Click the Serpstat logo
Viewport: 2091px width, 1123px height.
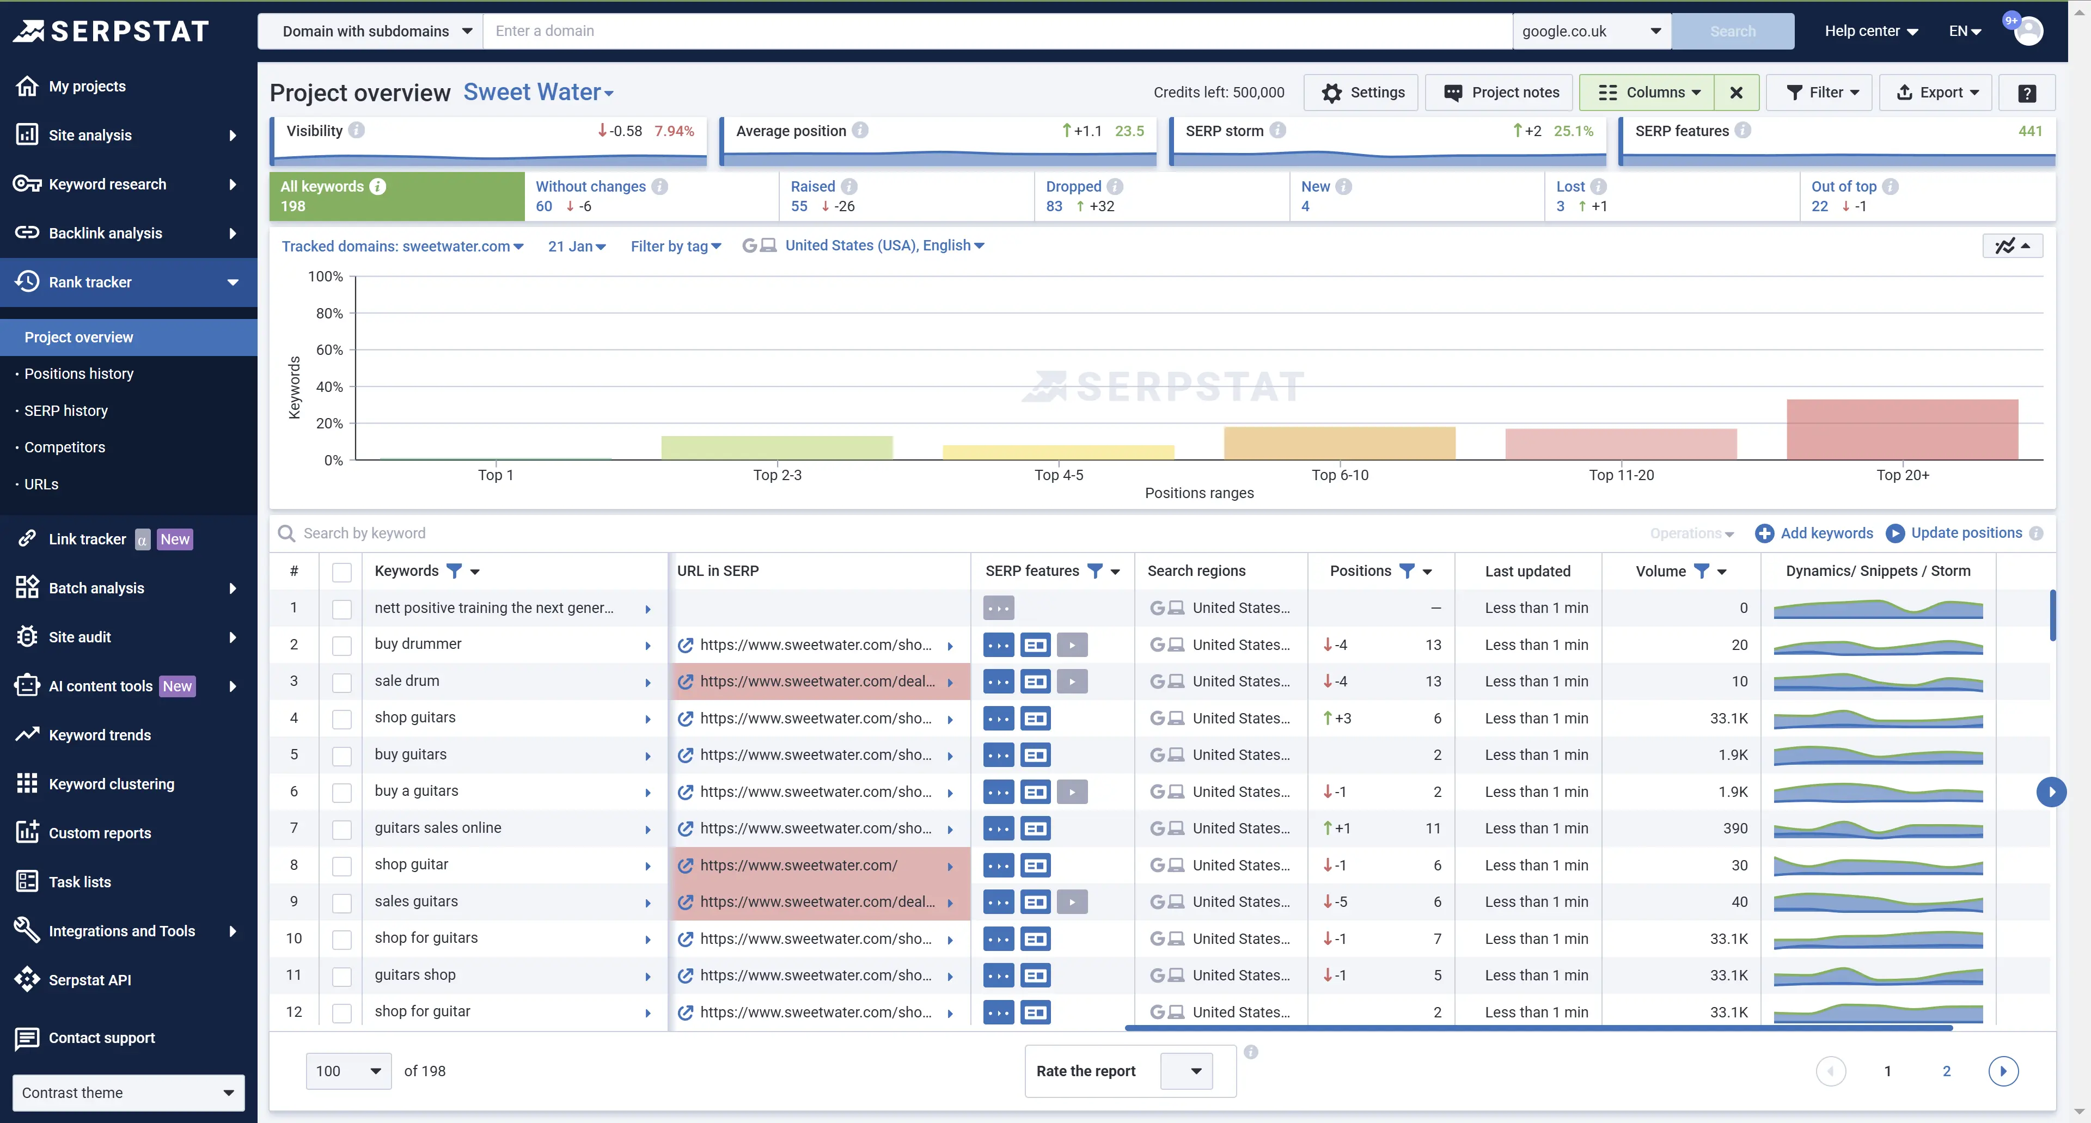(111, 31)
